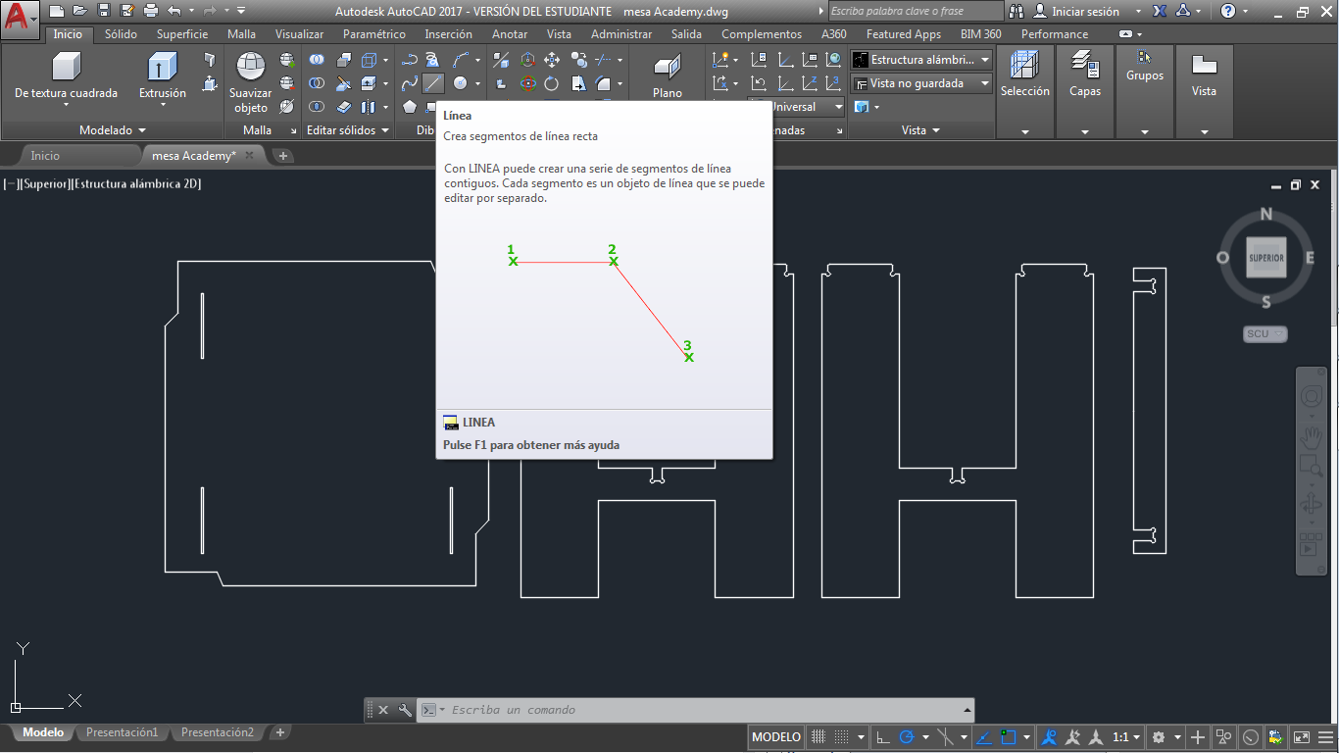Click the SCU button under ViewCube
Screen dimensions: 1339x753
(1265, 333)
